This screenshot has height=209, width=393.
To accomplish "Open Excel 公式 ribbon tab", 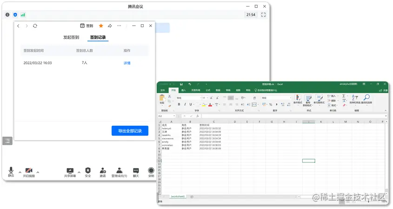I will point(208,90).
